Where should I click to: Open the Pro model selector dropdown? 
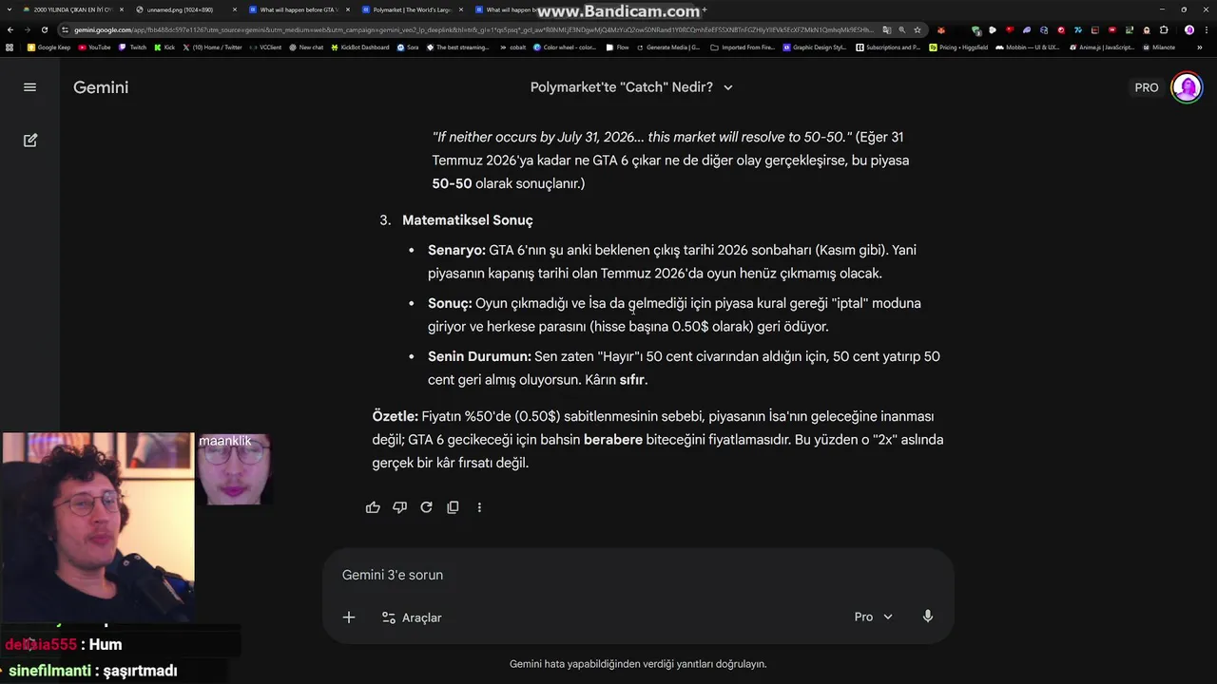(x=873, y=617)
